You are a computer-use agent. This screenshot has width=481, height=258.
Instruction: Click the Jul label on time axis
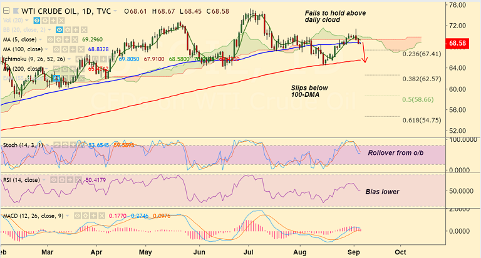pyautogui.click(x=248, y=252)
